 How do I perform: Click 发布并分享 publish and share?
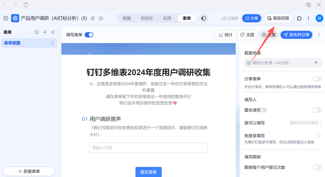(x=296, y=35)
